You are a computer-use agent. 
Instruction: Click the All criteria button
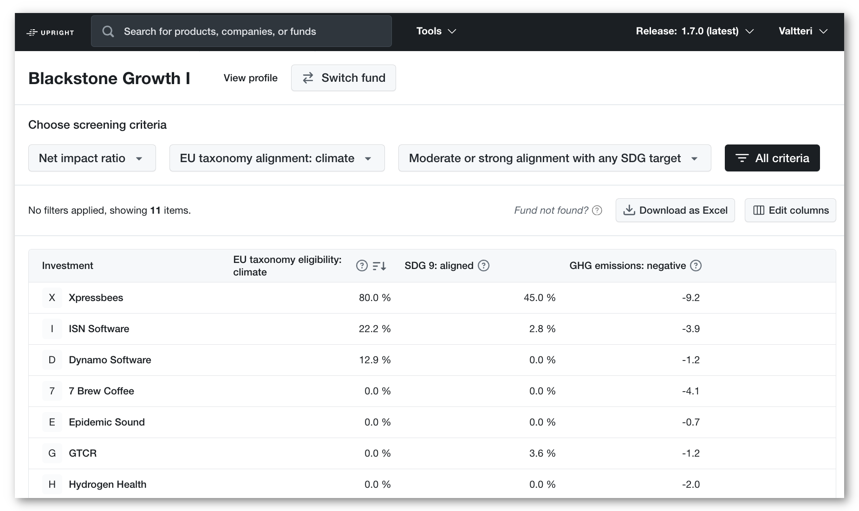click(772, 158)
